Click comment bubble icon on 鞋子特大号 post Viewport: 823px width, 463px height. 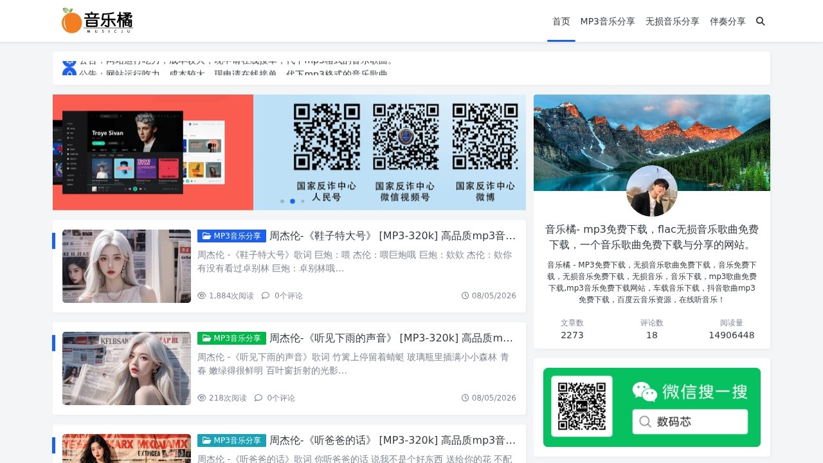pos(266,296)
